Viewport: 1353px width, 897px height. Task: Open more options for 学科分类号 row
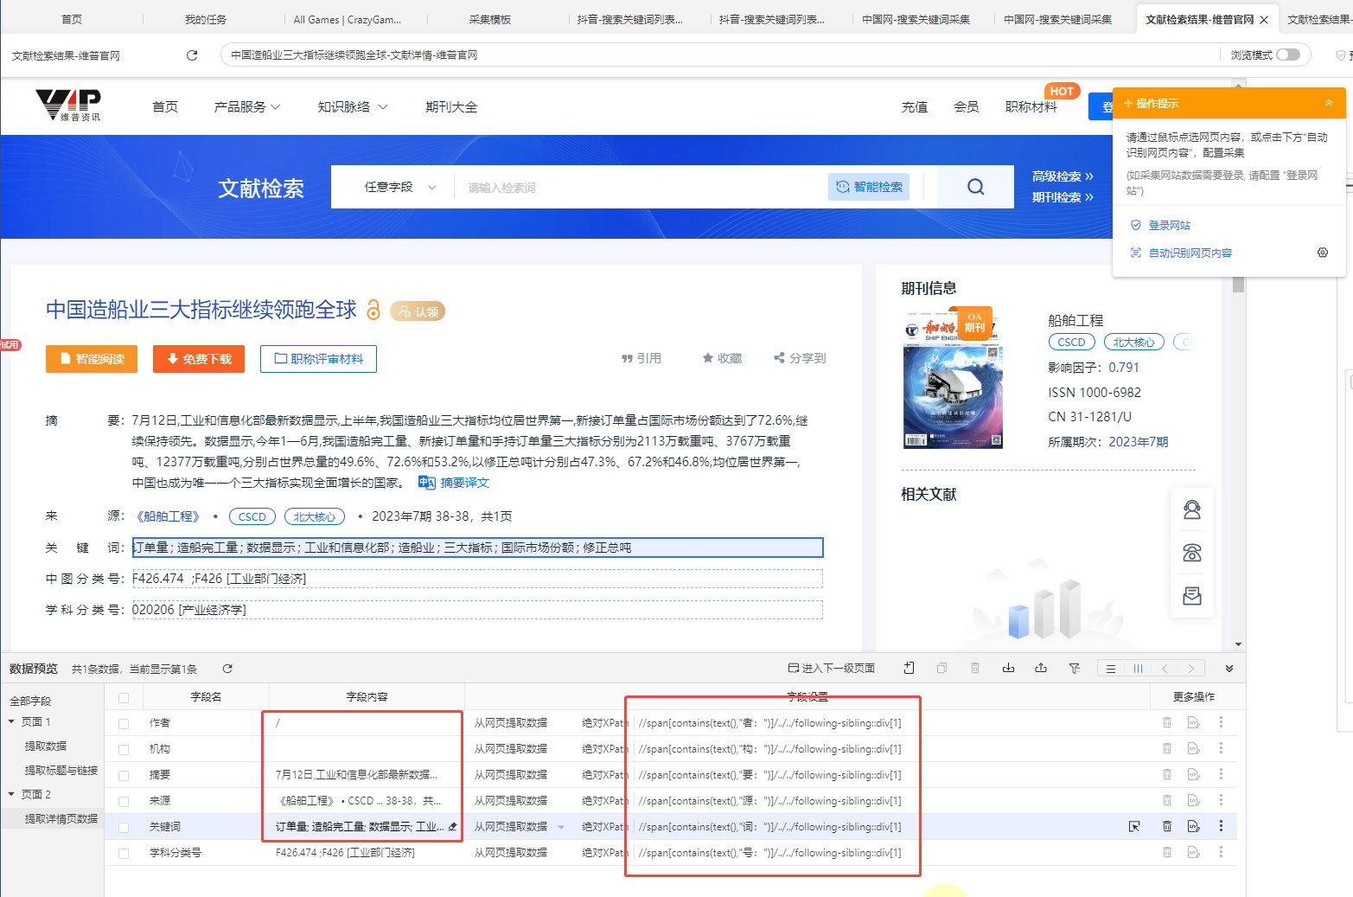[x=1221, y=852]
